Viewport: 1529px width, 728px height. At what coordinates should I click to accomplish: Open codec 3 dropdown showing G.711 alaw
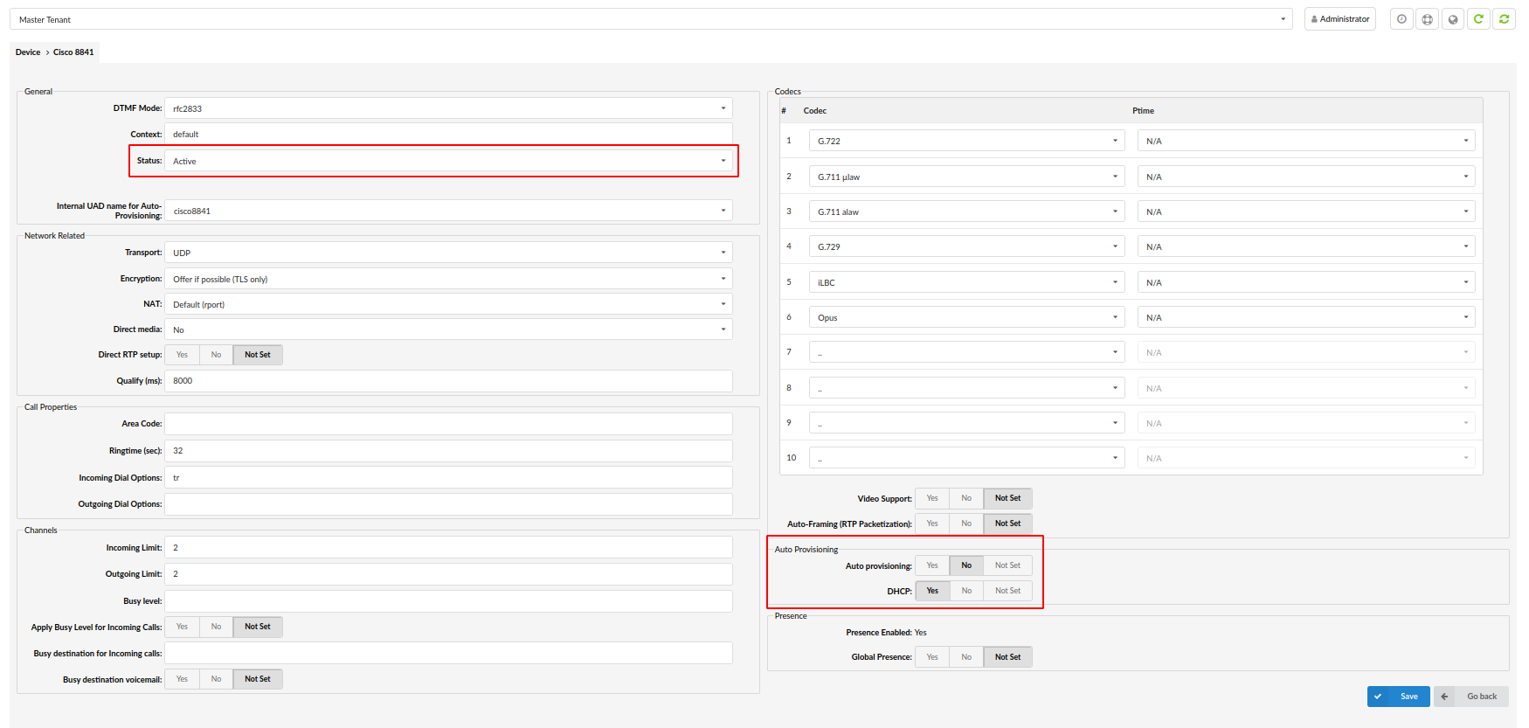pos(966,211)
